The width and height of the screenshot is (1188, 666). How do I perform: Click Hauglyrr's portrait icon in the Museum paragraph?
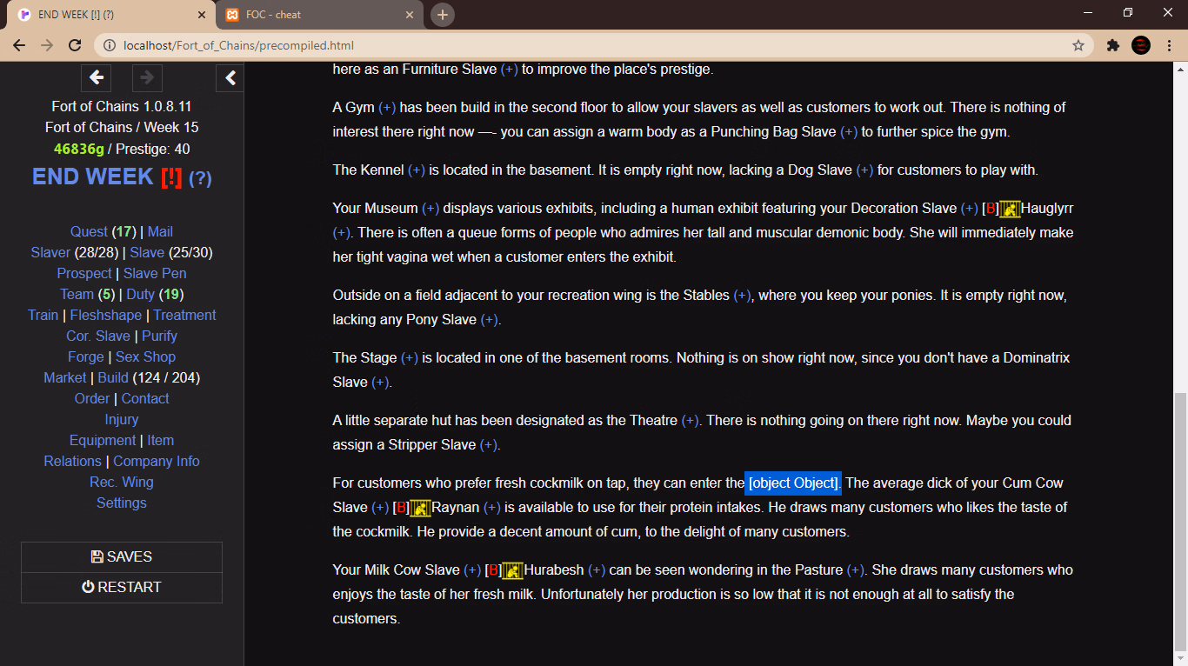tap(1008, 208)
